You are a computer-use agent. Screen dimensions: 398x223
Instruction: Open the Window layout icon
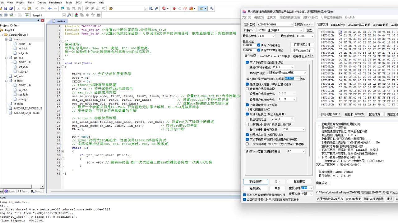coord(202,8)
